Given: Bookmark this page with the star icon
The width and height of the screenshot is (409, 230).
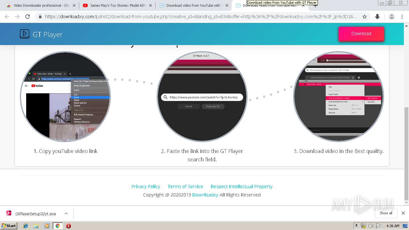Looking at the screenshot, I should pos(364,17).
